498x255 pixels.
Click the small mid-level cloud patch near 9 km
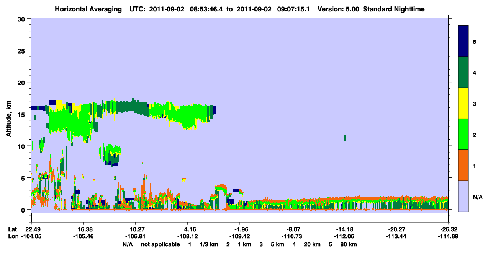[x=110, y=154]
